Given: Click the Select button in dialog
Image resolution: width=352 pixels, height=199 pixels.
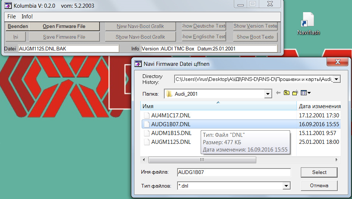Looking at the screenshot, I should pyautogui.click(x=319, y=172).
